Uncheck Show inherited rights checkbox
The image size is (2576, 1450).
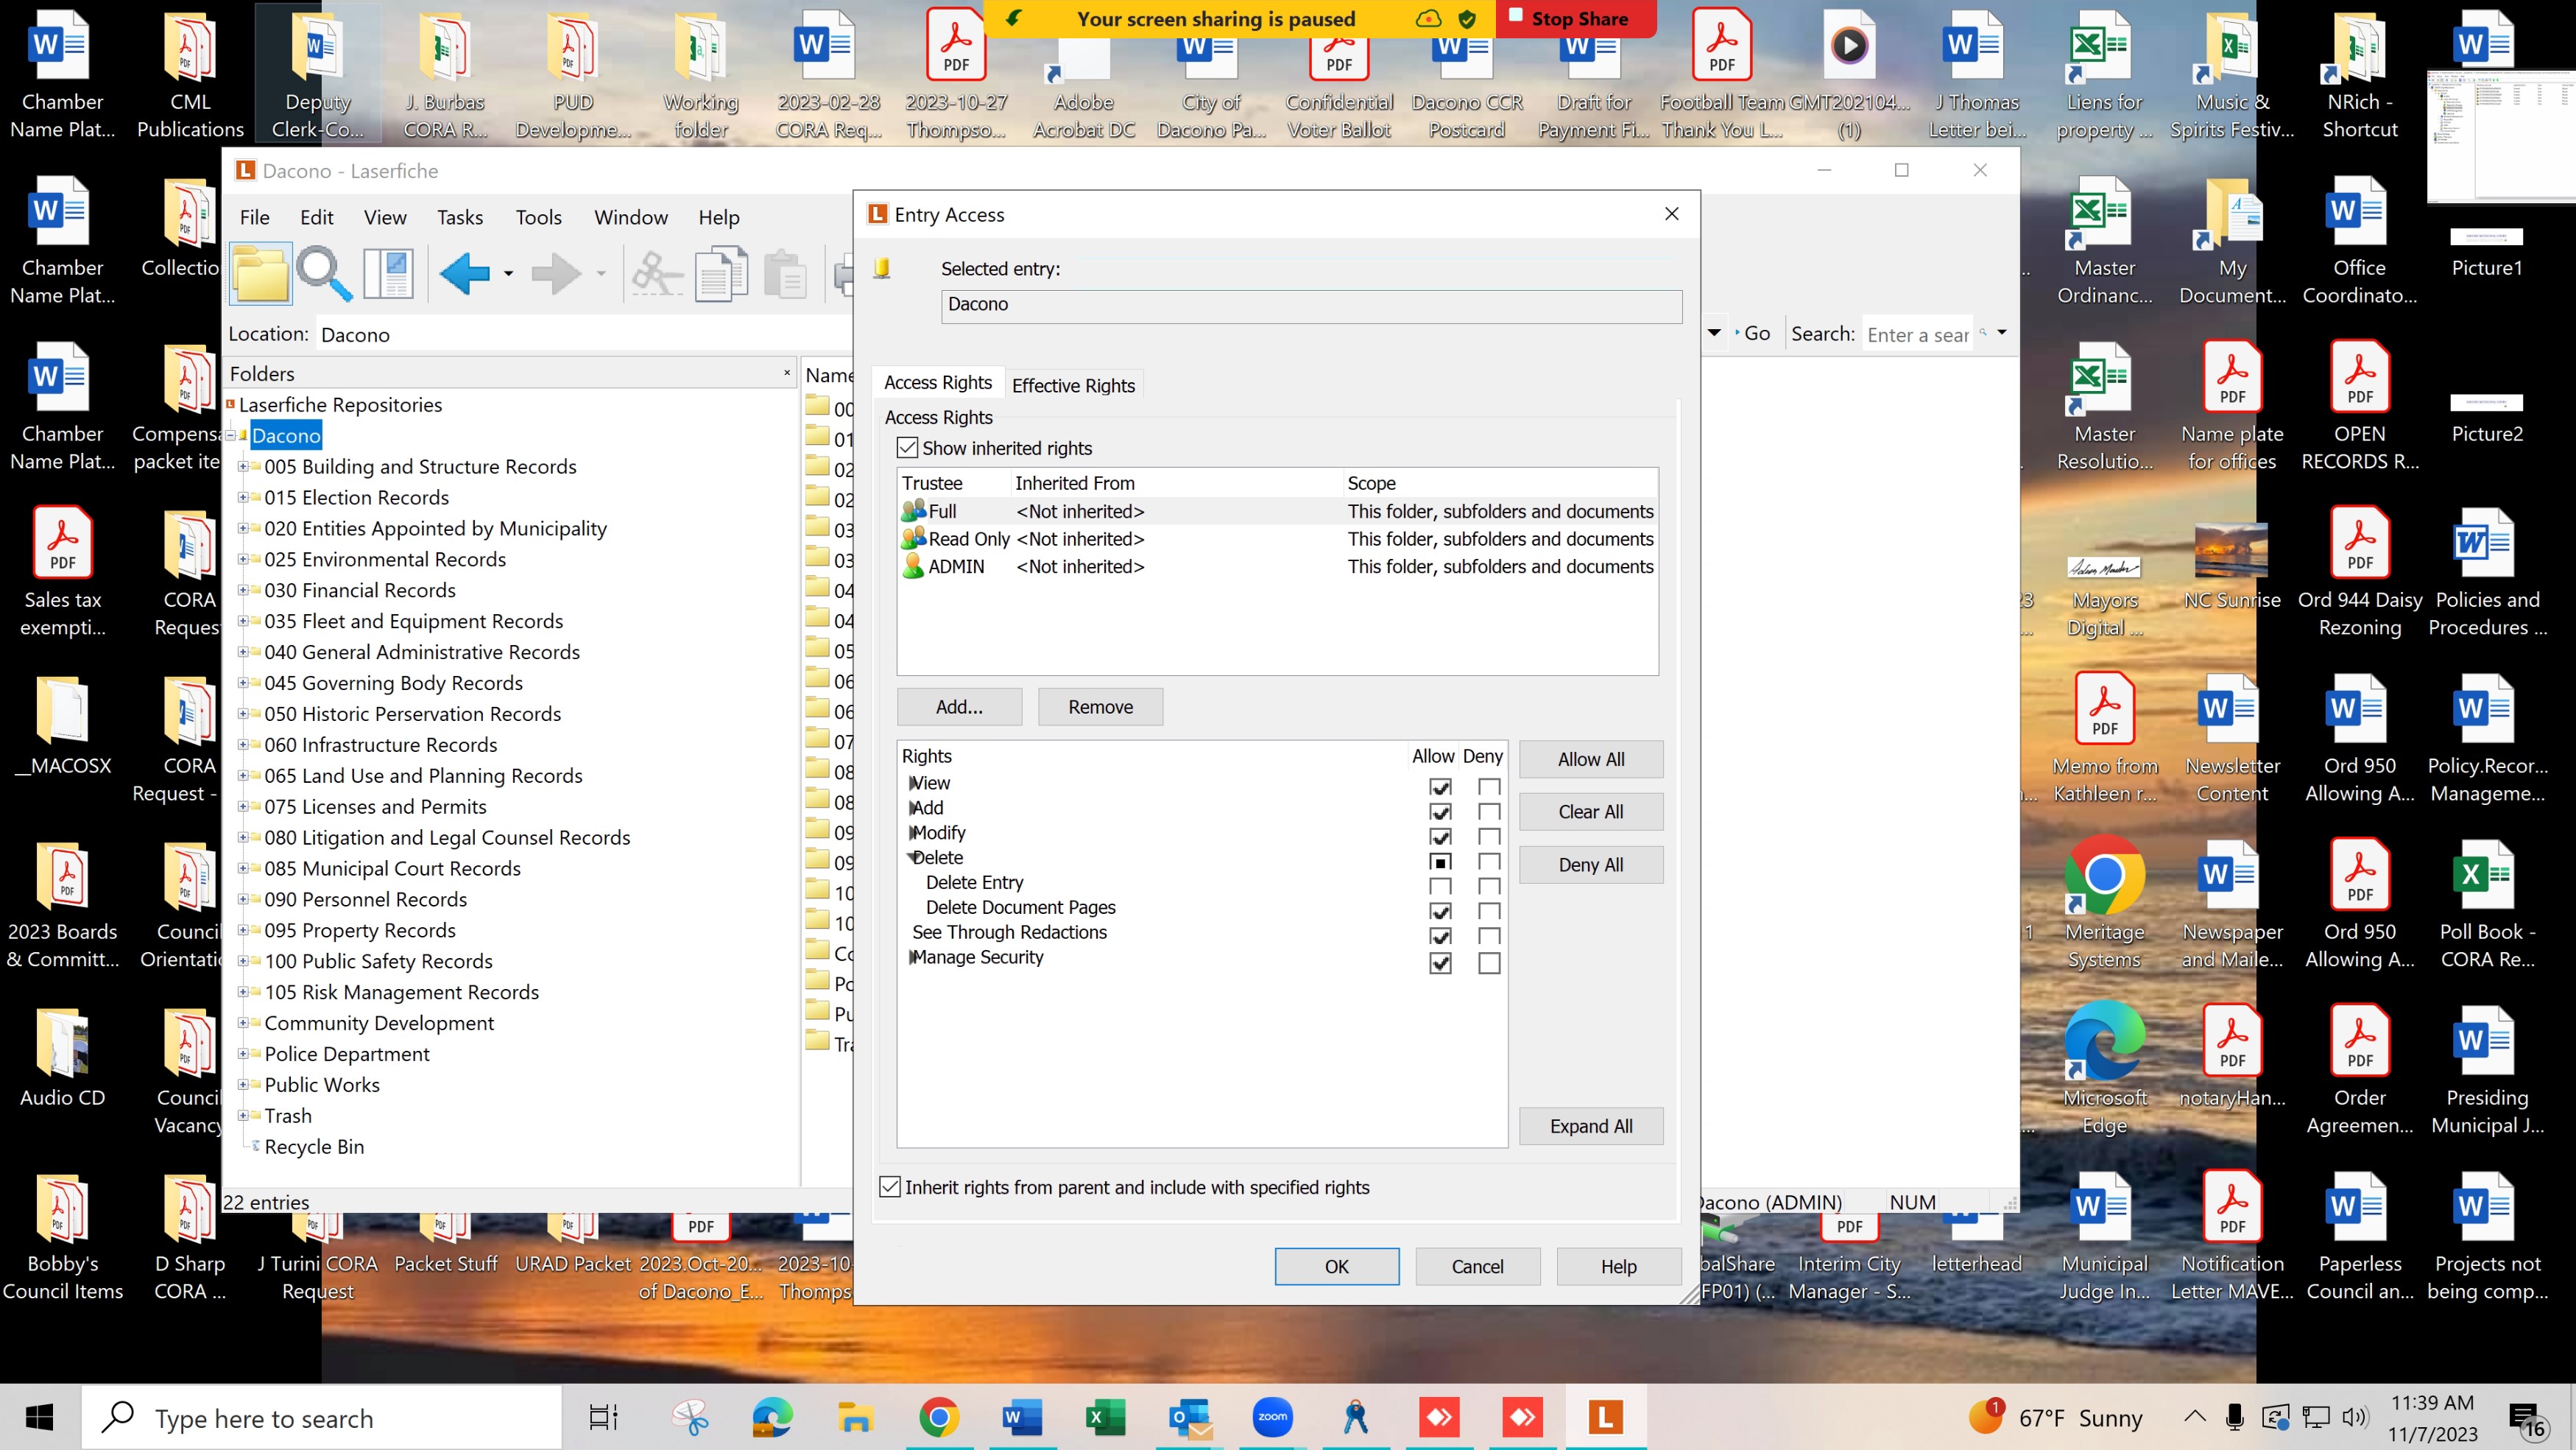click(907, 448)
